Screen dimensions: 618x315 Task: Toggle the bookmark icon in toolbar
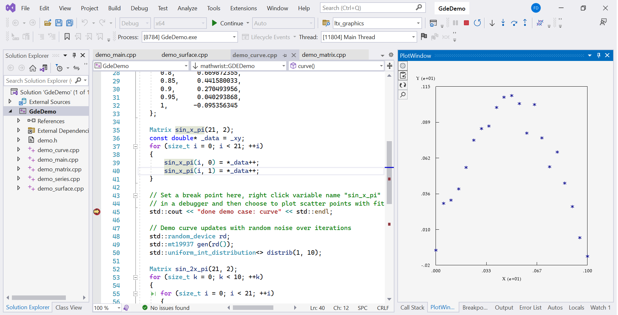pyautogui.click(x=67, y=37)
